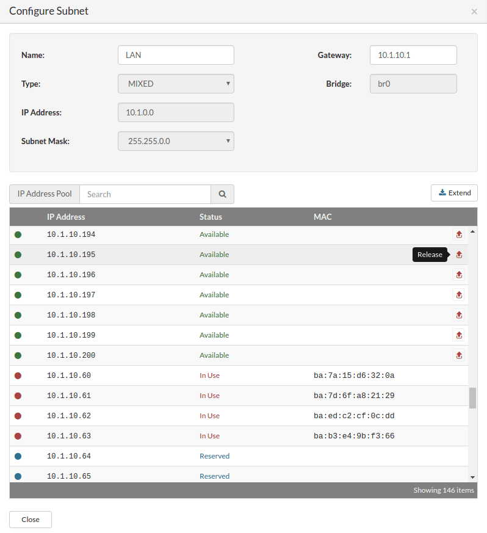Viewport: 487px width, 533px height.
Task: Click the Close button
Action: point(31,520)
